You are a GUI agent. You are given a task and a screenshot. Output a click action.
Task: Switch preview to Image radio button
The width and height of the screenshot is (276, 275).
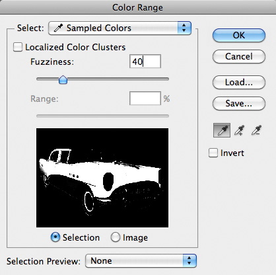point(116,237)
